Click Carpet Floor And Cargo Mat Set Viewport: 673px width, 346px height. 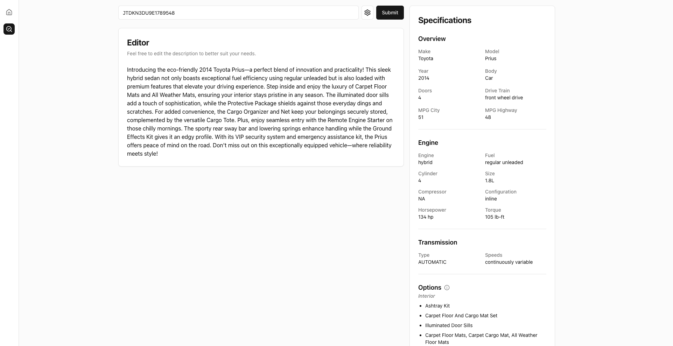(461, 316)
